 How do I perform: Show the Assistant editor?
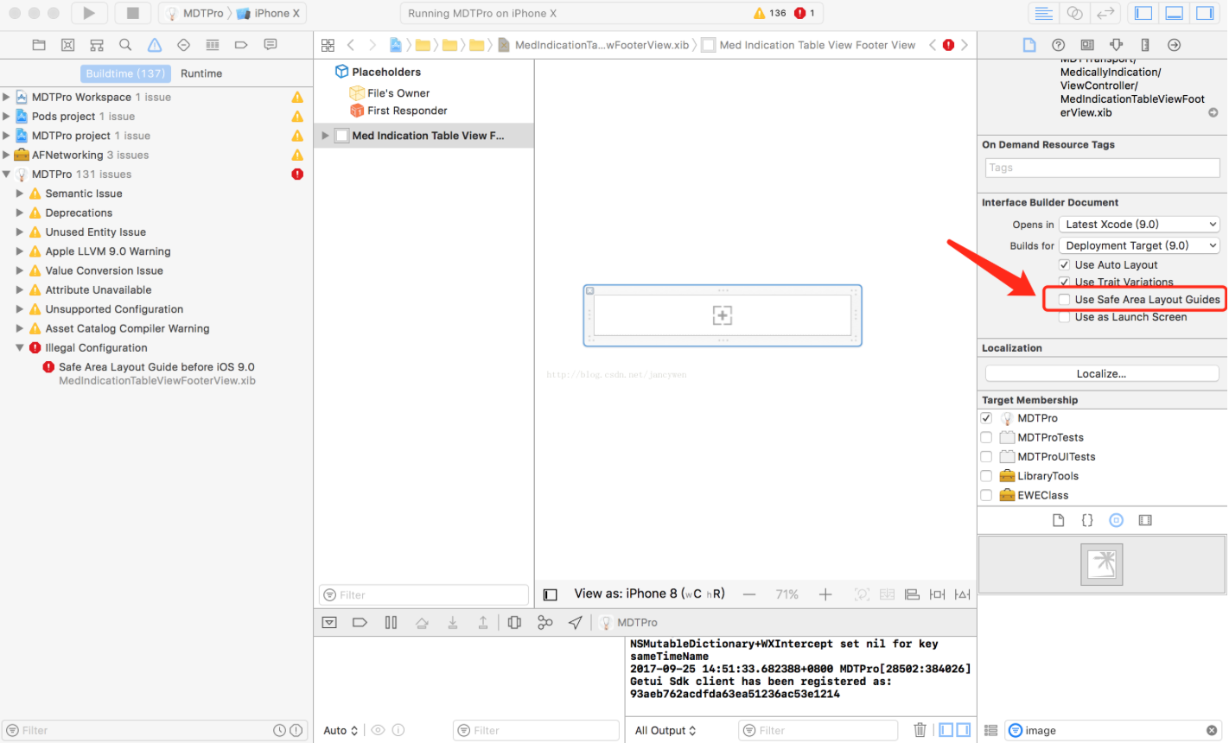pyautogui.click(x=1074, y=13)
